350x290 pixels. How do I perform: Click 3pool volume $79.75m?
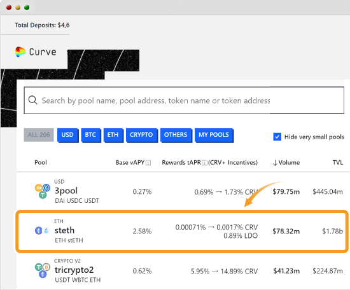pyautogui.click(x=286, y=191)
